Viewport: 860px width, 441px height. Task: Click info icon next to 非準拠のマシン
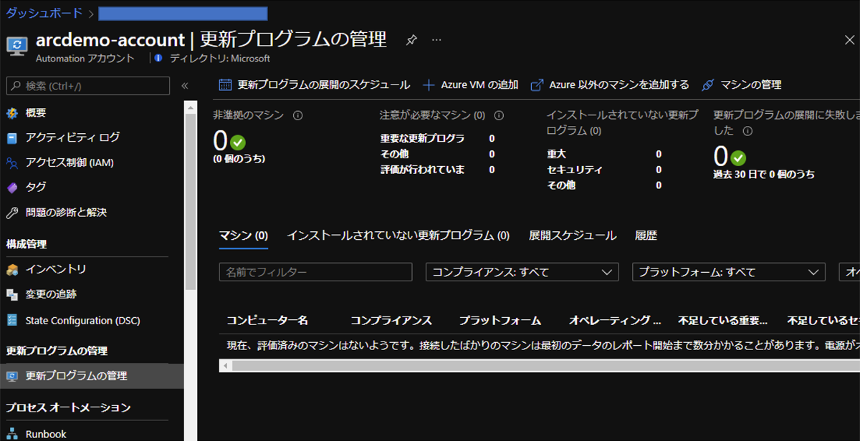tap(298, 115)
